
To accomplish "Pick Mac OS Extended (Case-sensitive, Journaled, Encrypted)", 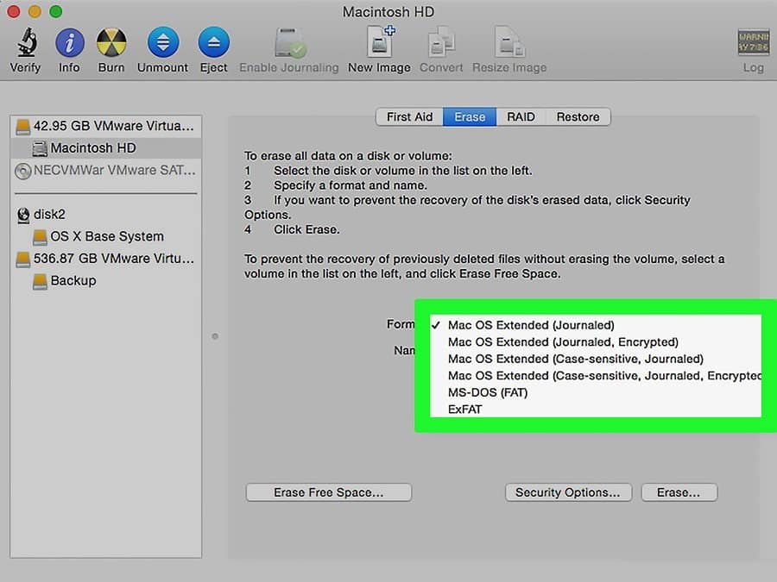I will coord(596,376).
